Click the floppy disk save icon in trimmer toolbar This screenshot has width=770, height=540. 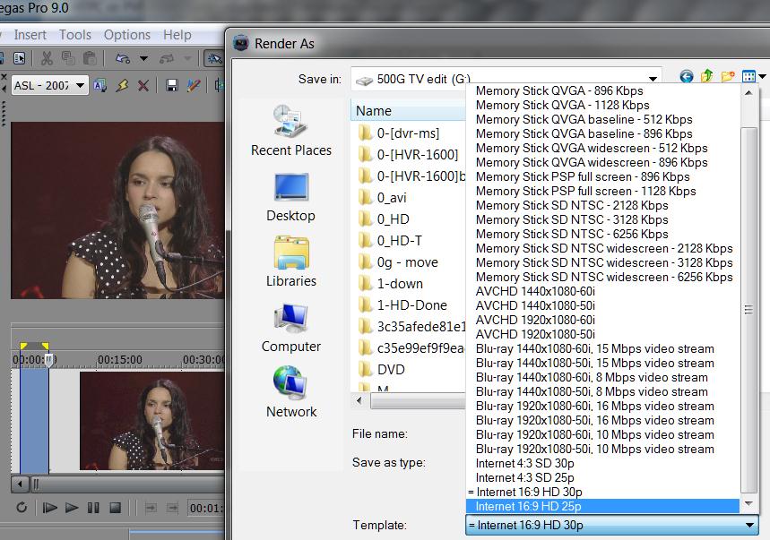tap(171, 86)
